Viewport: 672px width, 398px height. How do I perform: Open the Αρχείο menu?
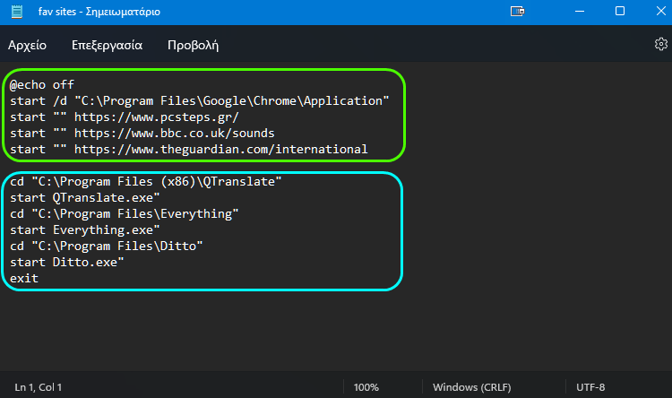pyautogui.click(x=27, y=45)
